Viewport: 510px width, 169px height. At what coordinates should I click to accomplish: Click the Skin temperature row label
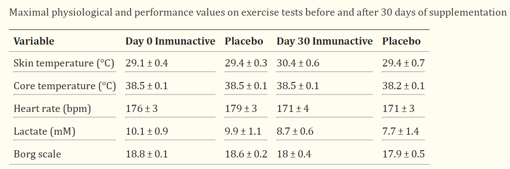(64, 63)
